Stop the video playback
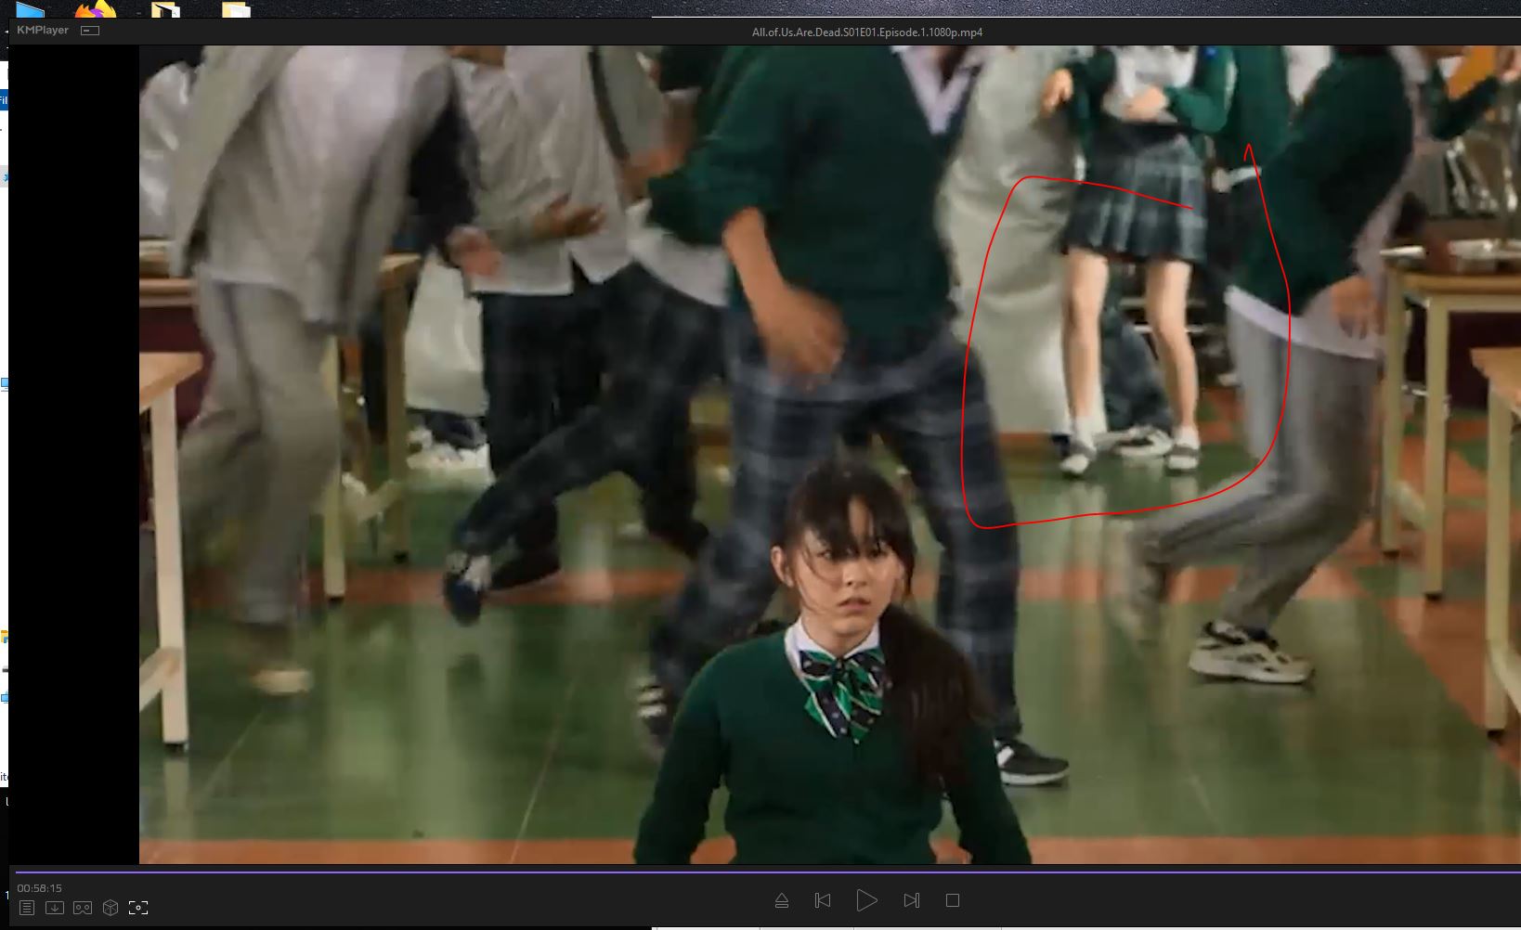The width and height of the screenshot is (1521, 930). tap(952, 900)
